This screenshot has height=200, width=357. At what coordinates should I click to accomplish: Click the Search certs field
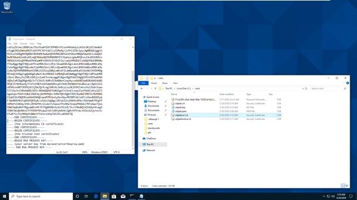pyautogui.click(x=328, y=88)
